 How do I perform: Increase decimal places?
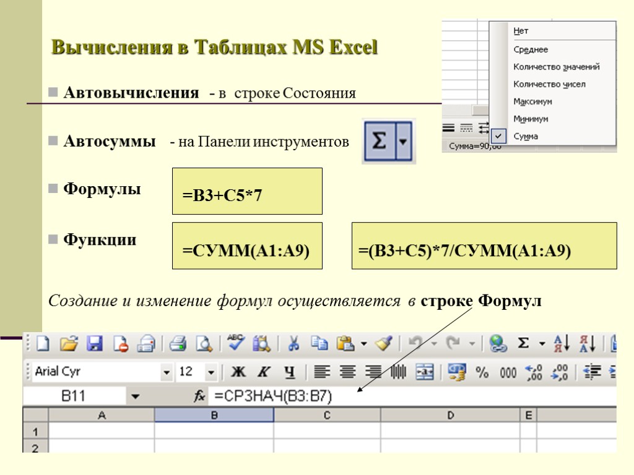point(534,372)
